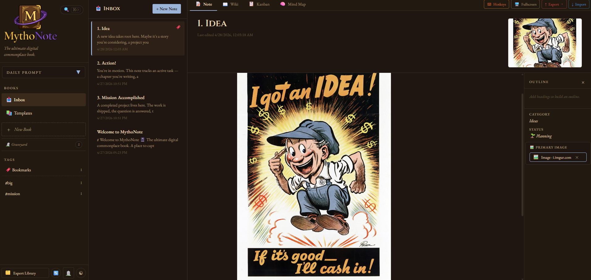Click the Export Library button
Image resolution: width=591 pixels, height=280 pixels.
coord(25,273)
